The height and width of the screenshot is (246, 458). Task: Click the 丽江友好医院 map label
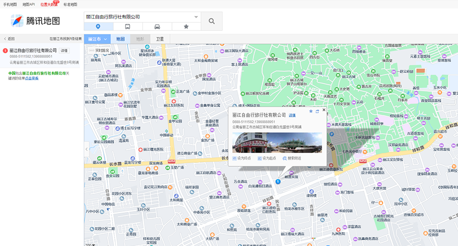[x=174, y=106]
